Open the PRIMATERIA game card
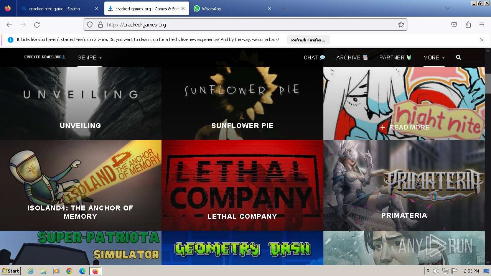Viewport: 491px width, 276px height. 404,185
